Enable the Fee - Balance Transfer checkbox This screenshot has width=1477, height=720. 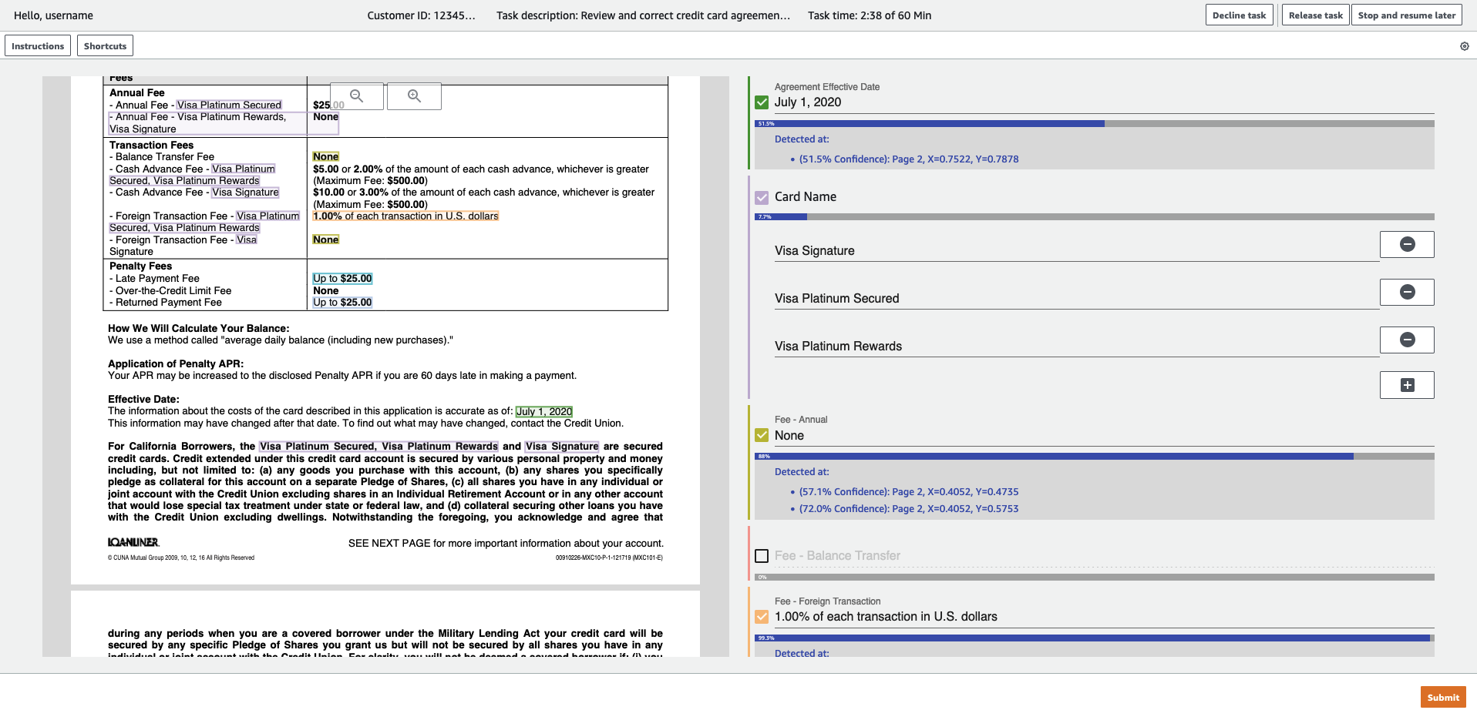point(762,556)
